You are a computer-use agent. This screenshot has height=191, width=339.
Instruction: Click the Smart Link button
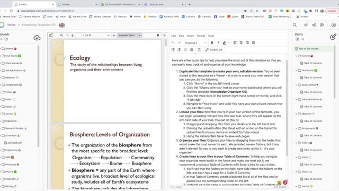(214, 50)
